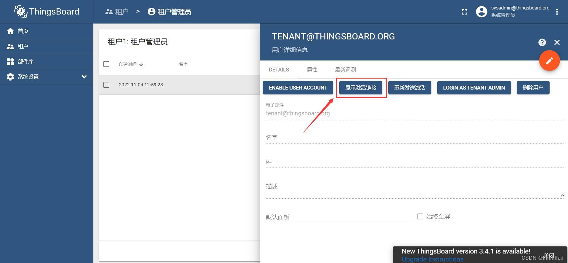Check the select-all checkbox in table header
The height and width of the screenshot is (263, 568).
106,64
